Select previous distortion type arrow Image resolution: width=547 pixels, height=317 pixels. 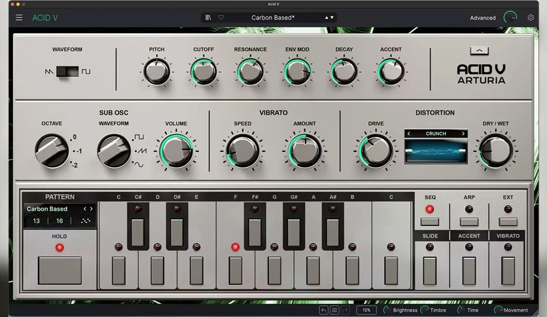(409, 134)
